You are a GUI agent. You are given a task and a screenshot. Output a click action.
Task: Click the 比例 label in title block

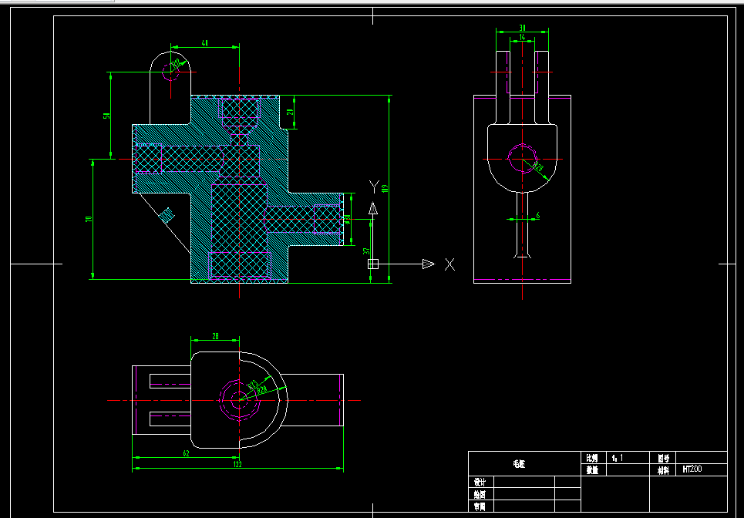tap(592, 458)
